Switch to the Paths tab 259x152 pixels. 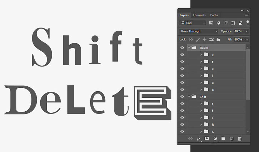click(214, 15)
